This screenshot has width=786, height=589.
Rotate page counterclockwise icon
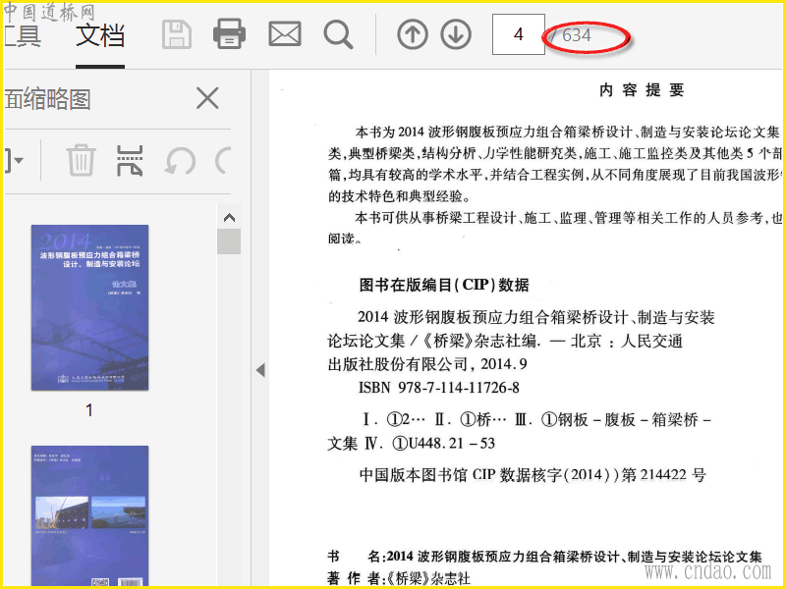tap(180, 161)
